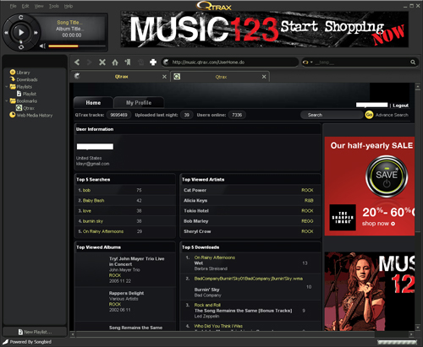Start playback with the play button
The height and width of the screenshot is (347, 423).
tap(21, 33)
